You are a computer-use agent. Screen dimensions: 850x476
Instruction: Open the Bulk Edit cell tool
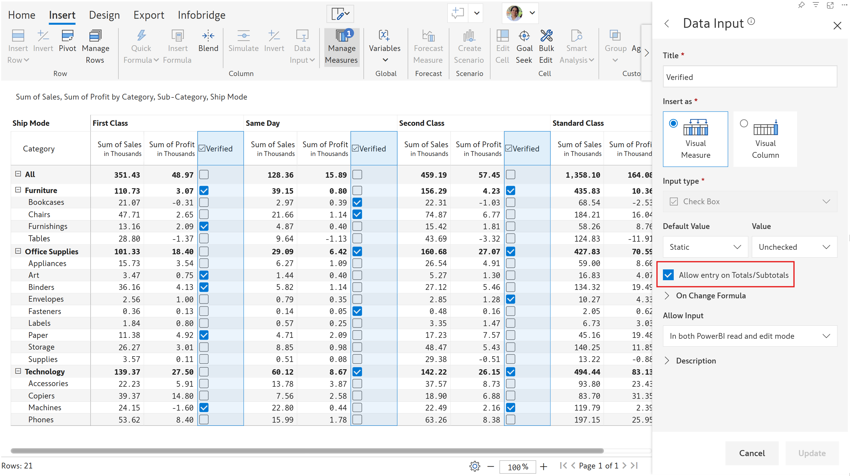tap(546, 46)
